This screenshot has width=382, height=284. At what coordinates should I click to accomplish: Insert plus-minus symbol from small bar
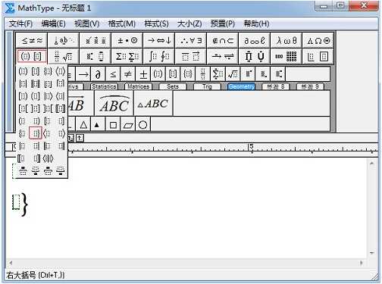(x=143, y=74)
